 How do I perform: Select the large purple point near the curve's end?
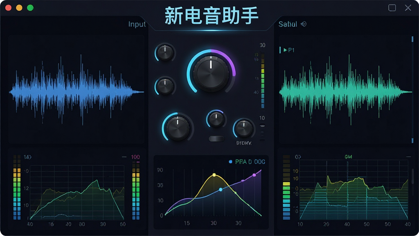click(254, 175)
